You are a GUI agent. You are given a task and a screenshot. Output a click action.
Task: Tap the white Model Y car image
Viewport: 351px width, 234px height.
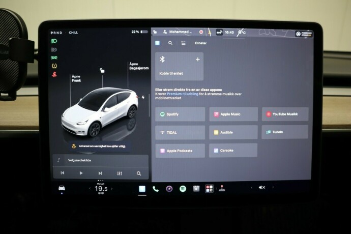pyautogui.click(x=100, y=112)
